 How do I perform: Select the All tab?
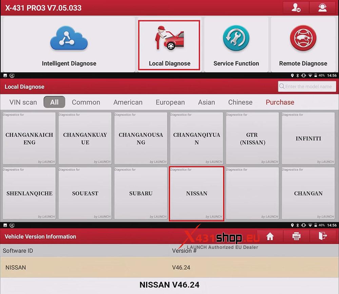(x=54, y=102)
